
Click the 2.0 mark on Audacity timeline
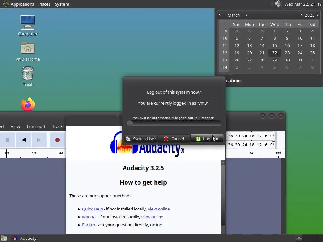tap(61, 153)
